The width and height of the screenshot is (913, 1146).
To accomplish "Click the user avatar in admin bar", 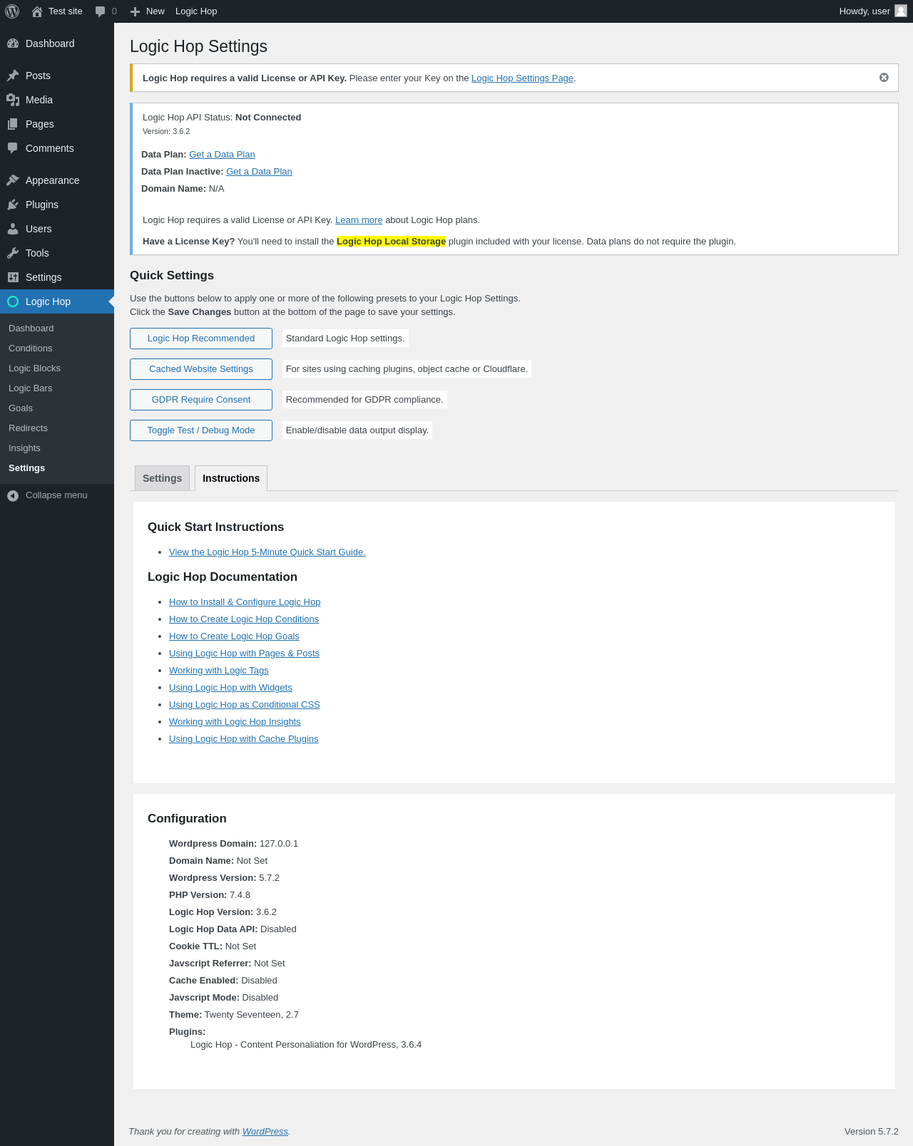I will [x=901, y=11].
